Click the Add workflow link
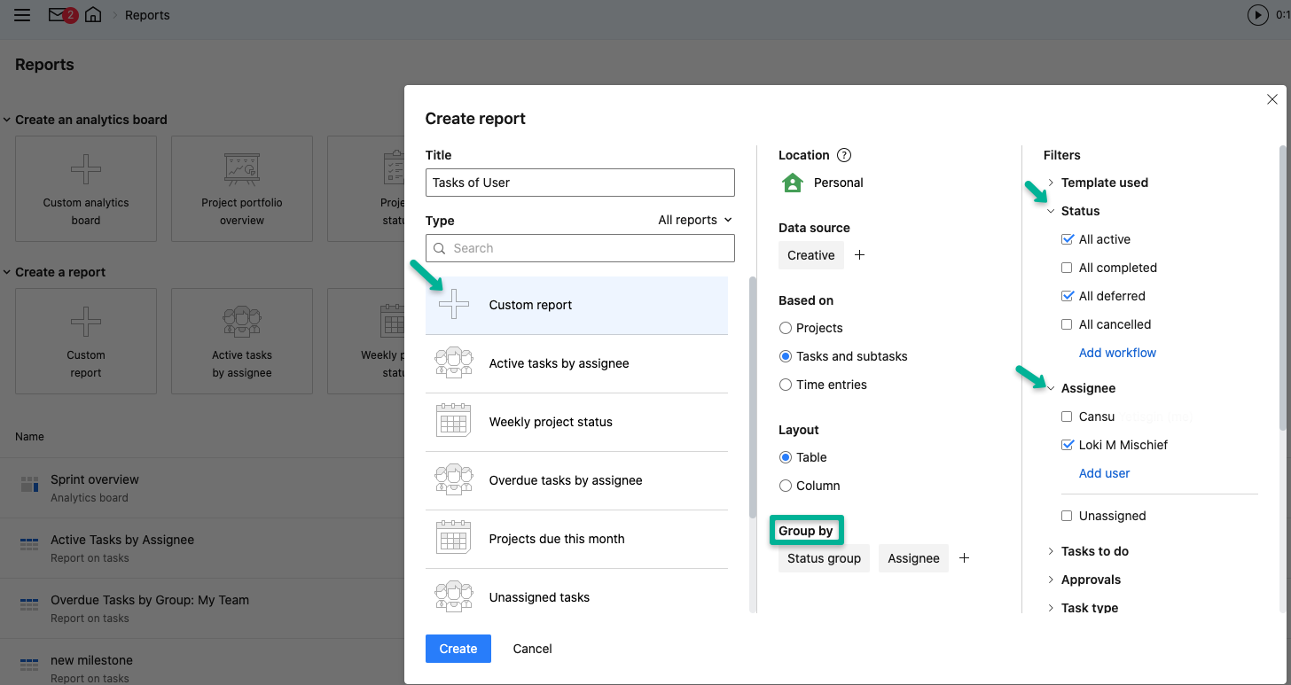Screen dimensions: 1291x685 pyautogui.click(x=1117, y=353)
